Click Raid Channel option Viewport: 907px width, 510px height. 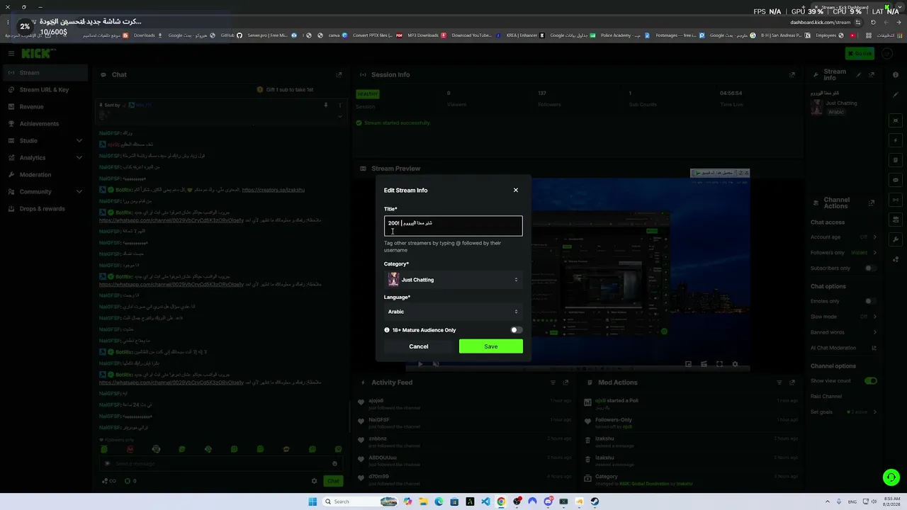click(826, 397)
